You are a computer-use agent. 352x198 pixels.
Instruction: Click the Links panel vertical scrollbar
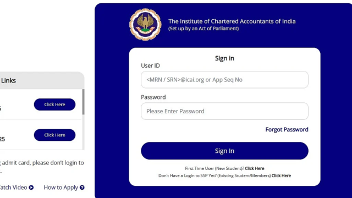pyautogui.click(x=83, y=102)
